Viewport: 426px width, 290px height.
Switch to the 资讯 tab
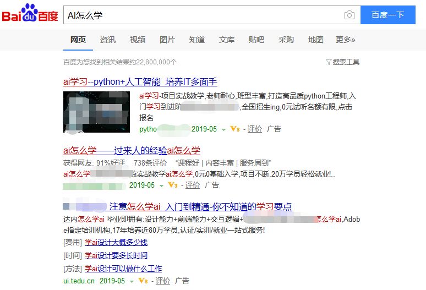pyautogui.click(x=108, y=40)
